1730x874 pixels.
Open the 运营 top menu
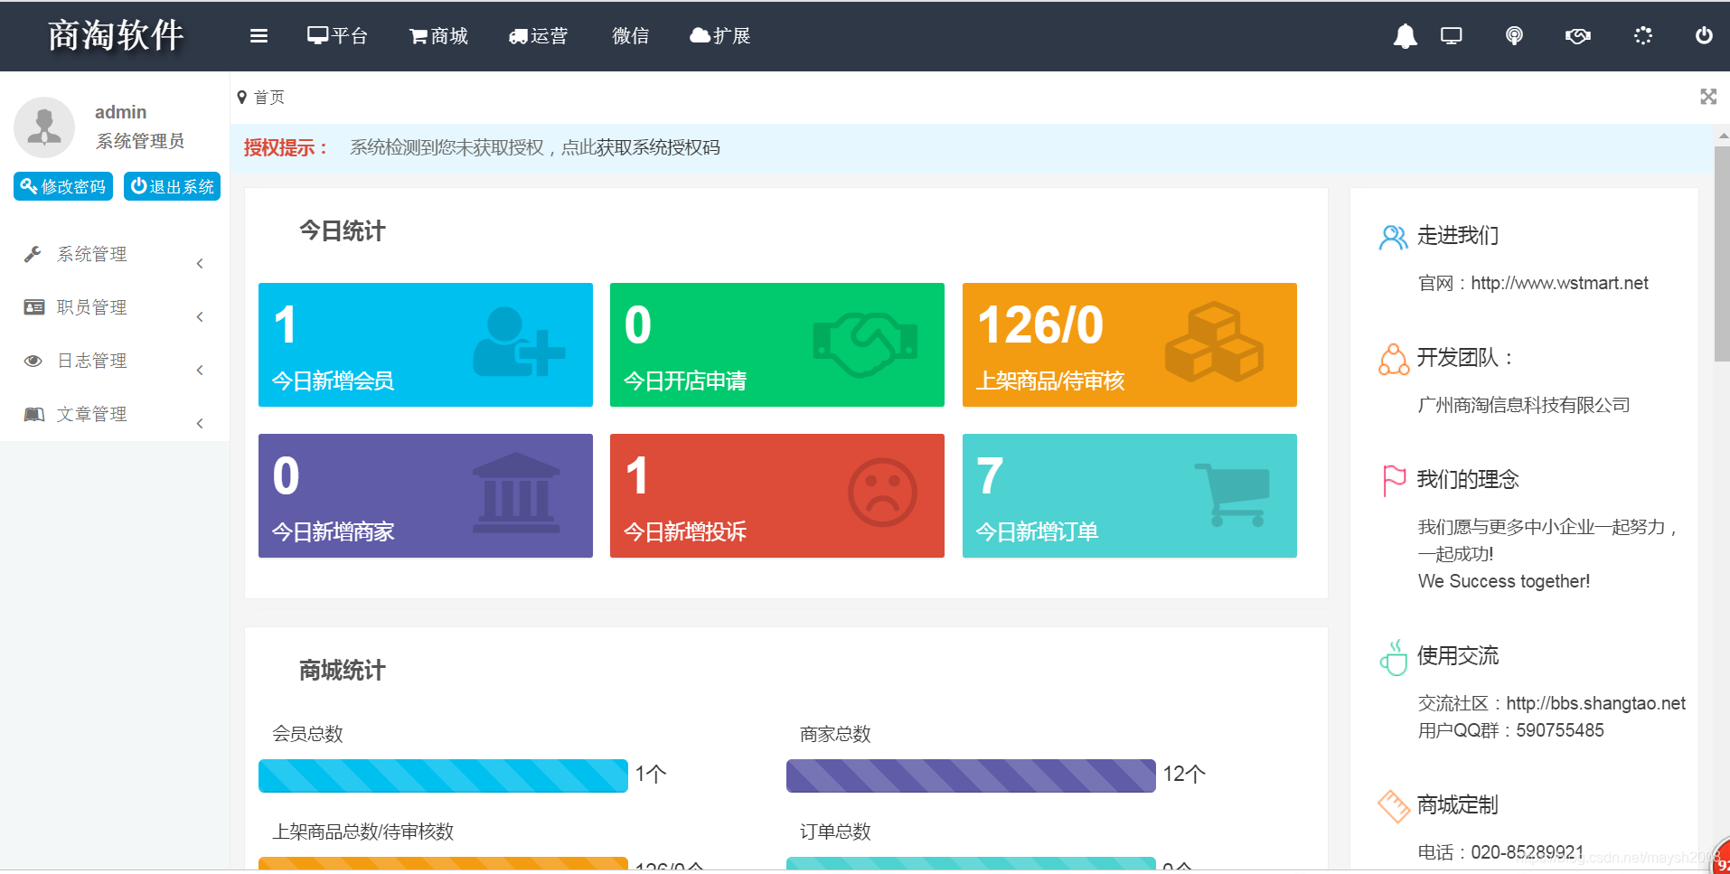[x=538, y=36]
